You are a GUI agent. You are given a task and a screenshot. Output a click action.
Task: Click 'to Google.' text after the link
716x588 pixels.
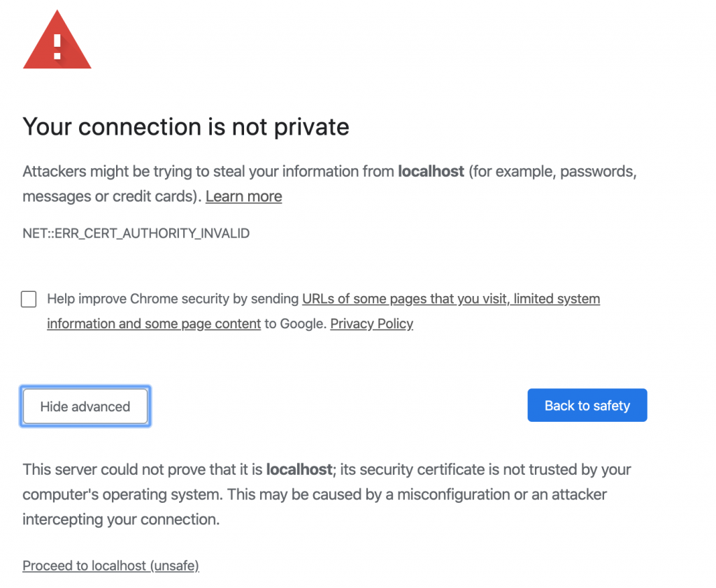tap(295, 323)
